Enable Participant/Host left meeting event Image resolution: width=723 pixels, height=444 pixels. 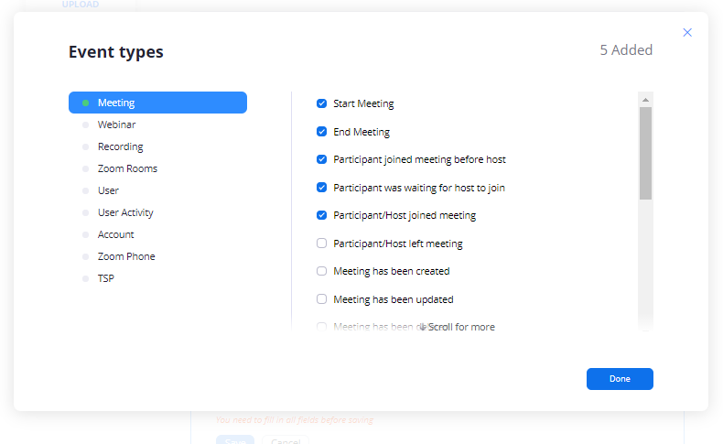pos(322,244)
